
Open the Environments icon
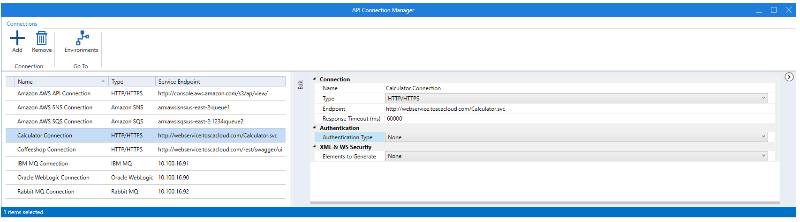pos(82,38)
